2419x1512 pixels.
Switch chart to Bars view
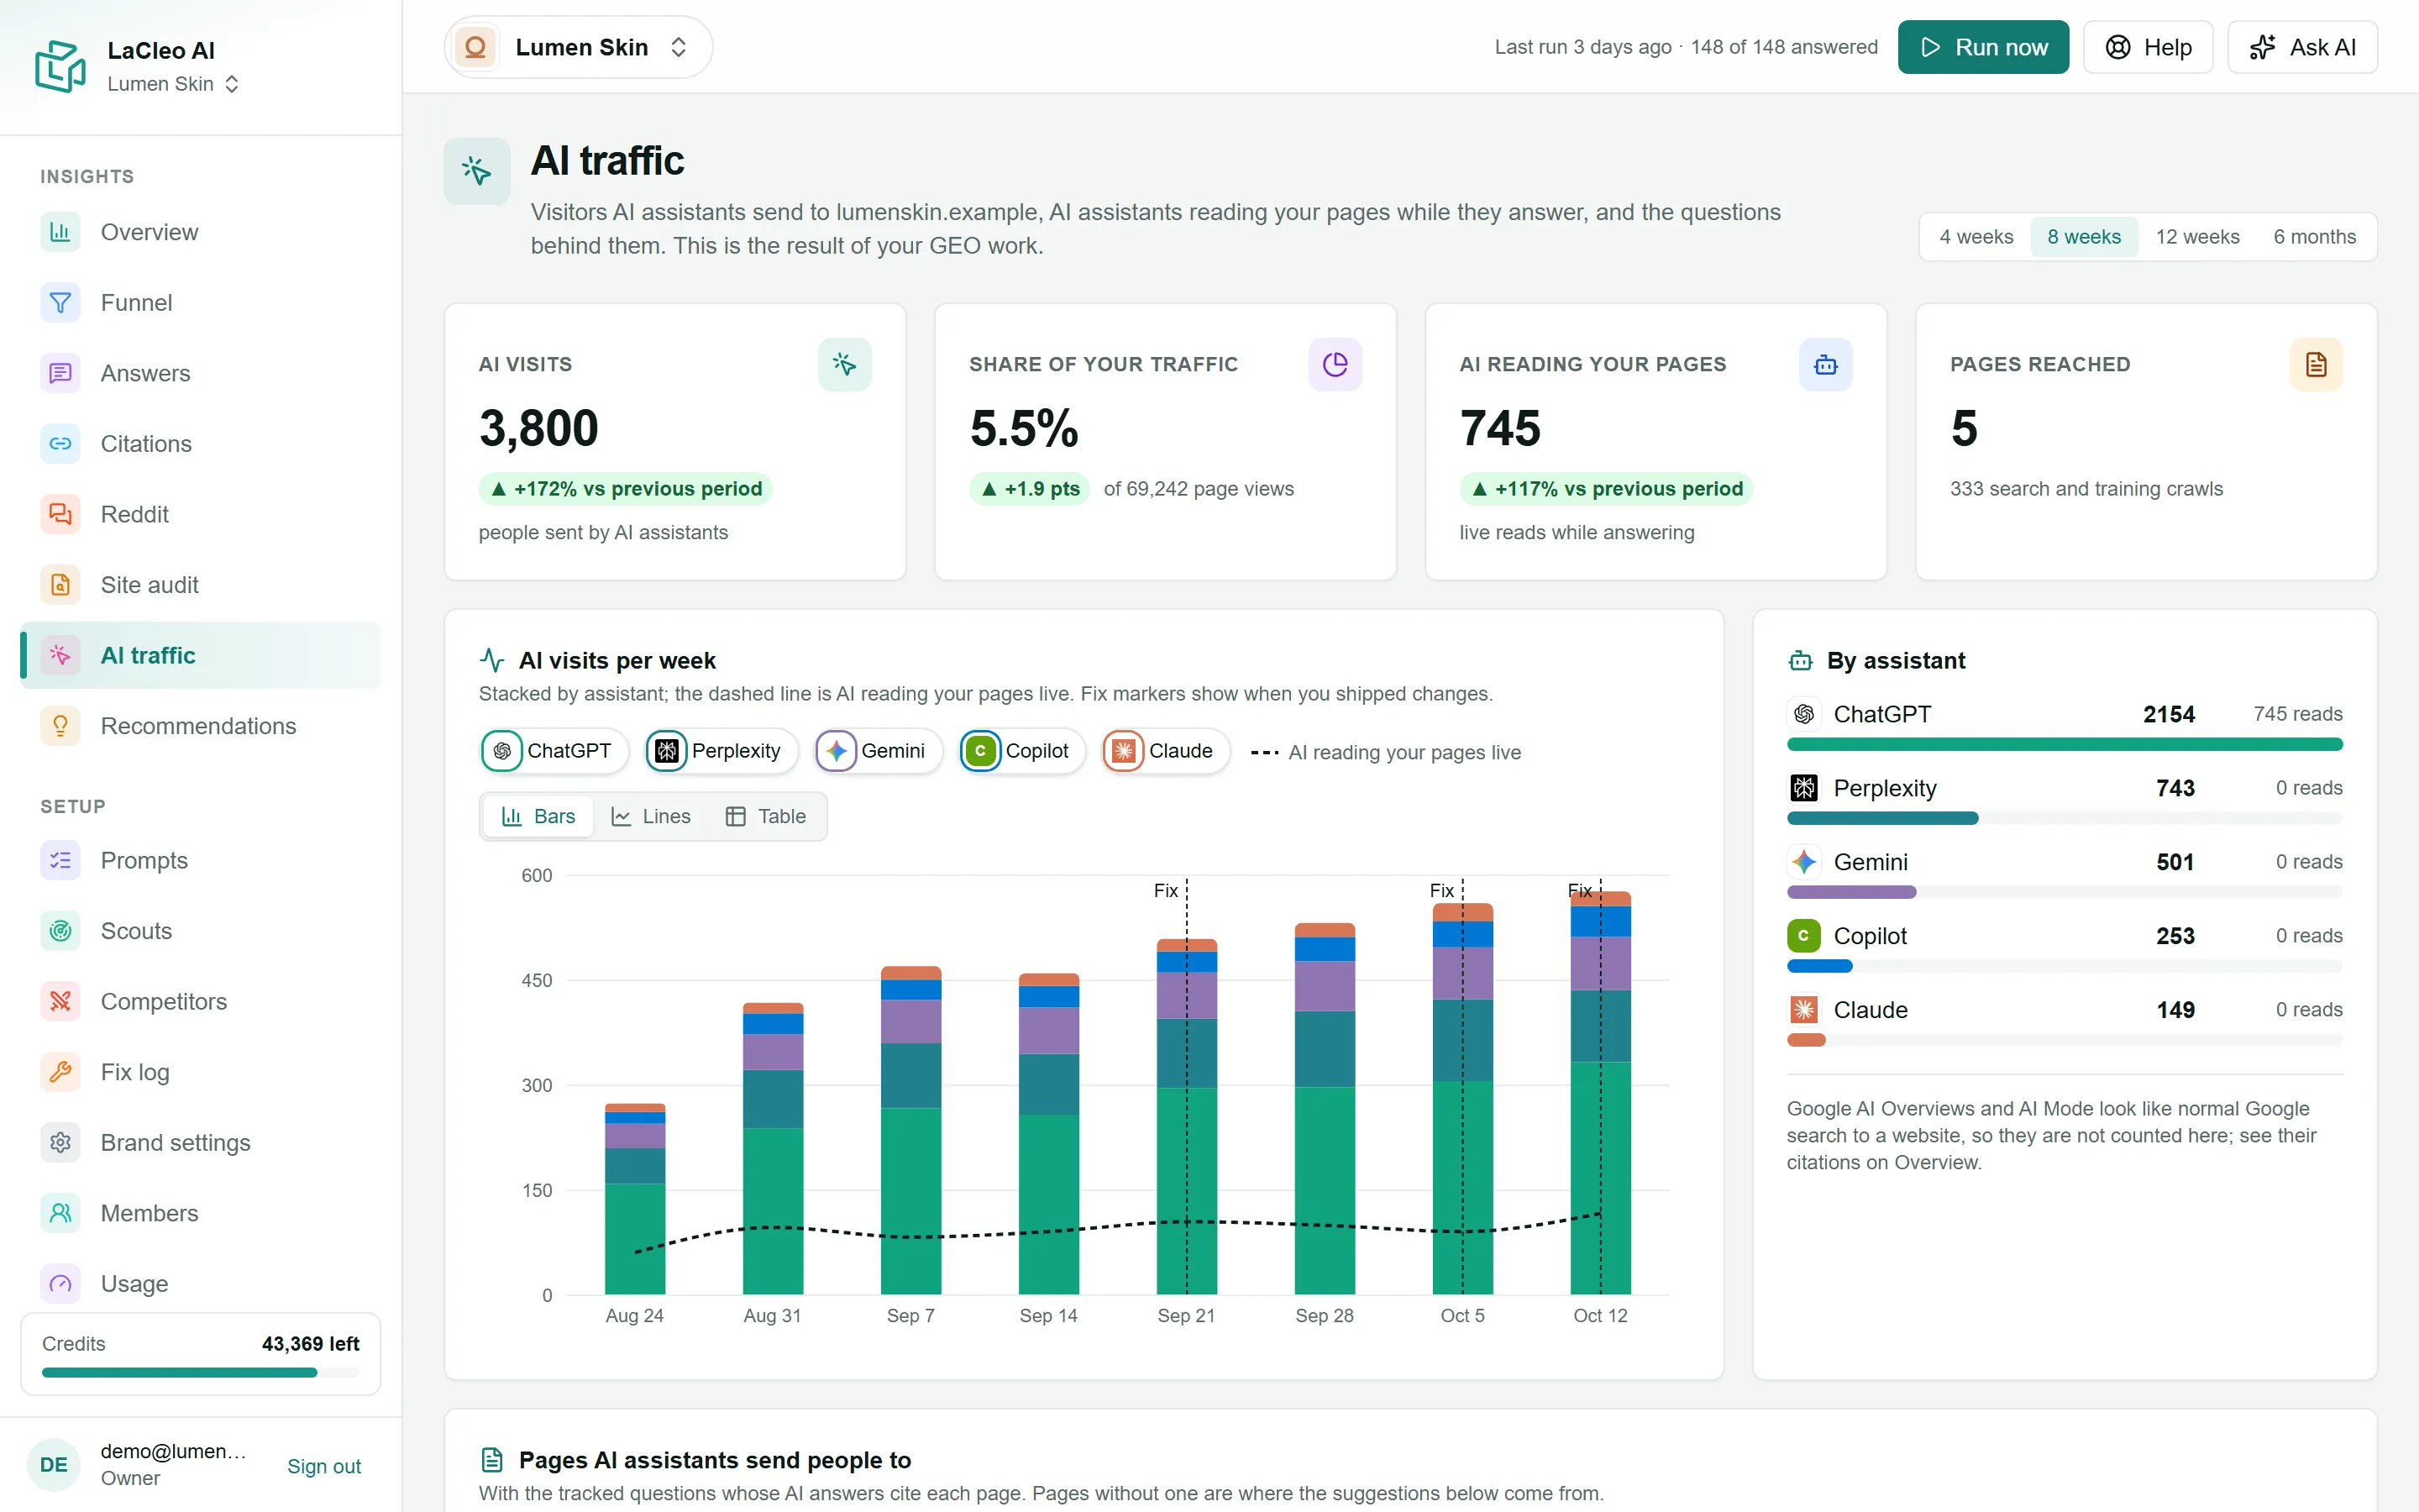tap(538, 817)
